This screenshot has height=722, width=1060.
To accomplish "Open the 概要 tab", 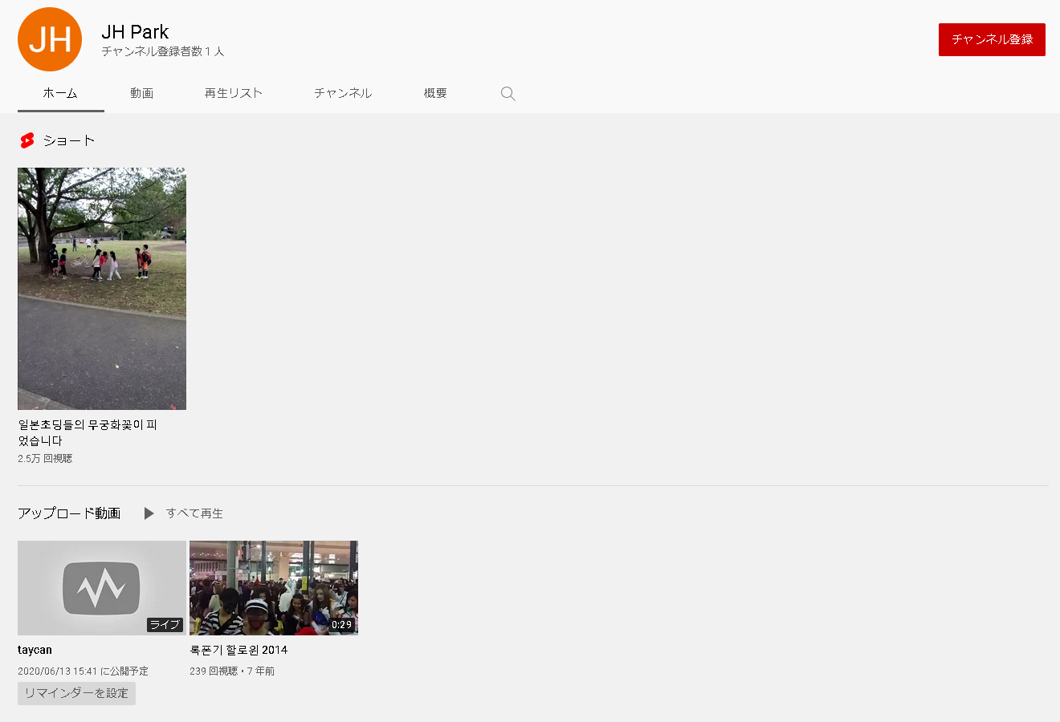I will pos(435,94).
